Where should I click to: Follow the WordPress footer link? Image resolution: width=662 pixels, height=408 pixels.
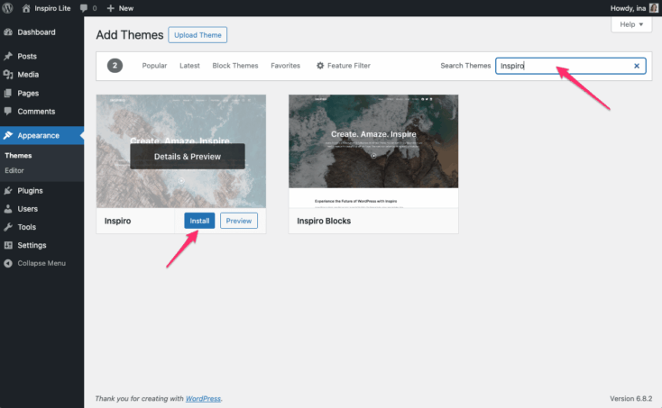(x=203, y=398)
